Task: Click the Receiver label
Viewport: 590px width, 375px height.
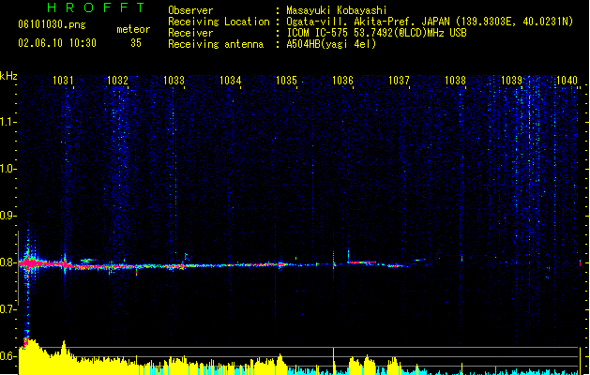Action: coord(190,33)
